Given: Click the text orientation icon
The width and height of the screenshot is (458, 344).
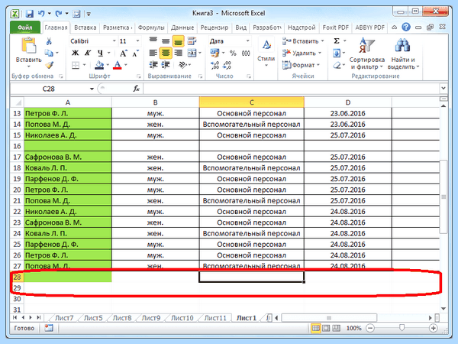Looking at the screenshot, I should point(183,65).
